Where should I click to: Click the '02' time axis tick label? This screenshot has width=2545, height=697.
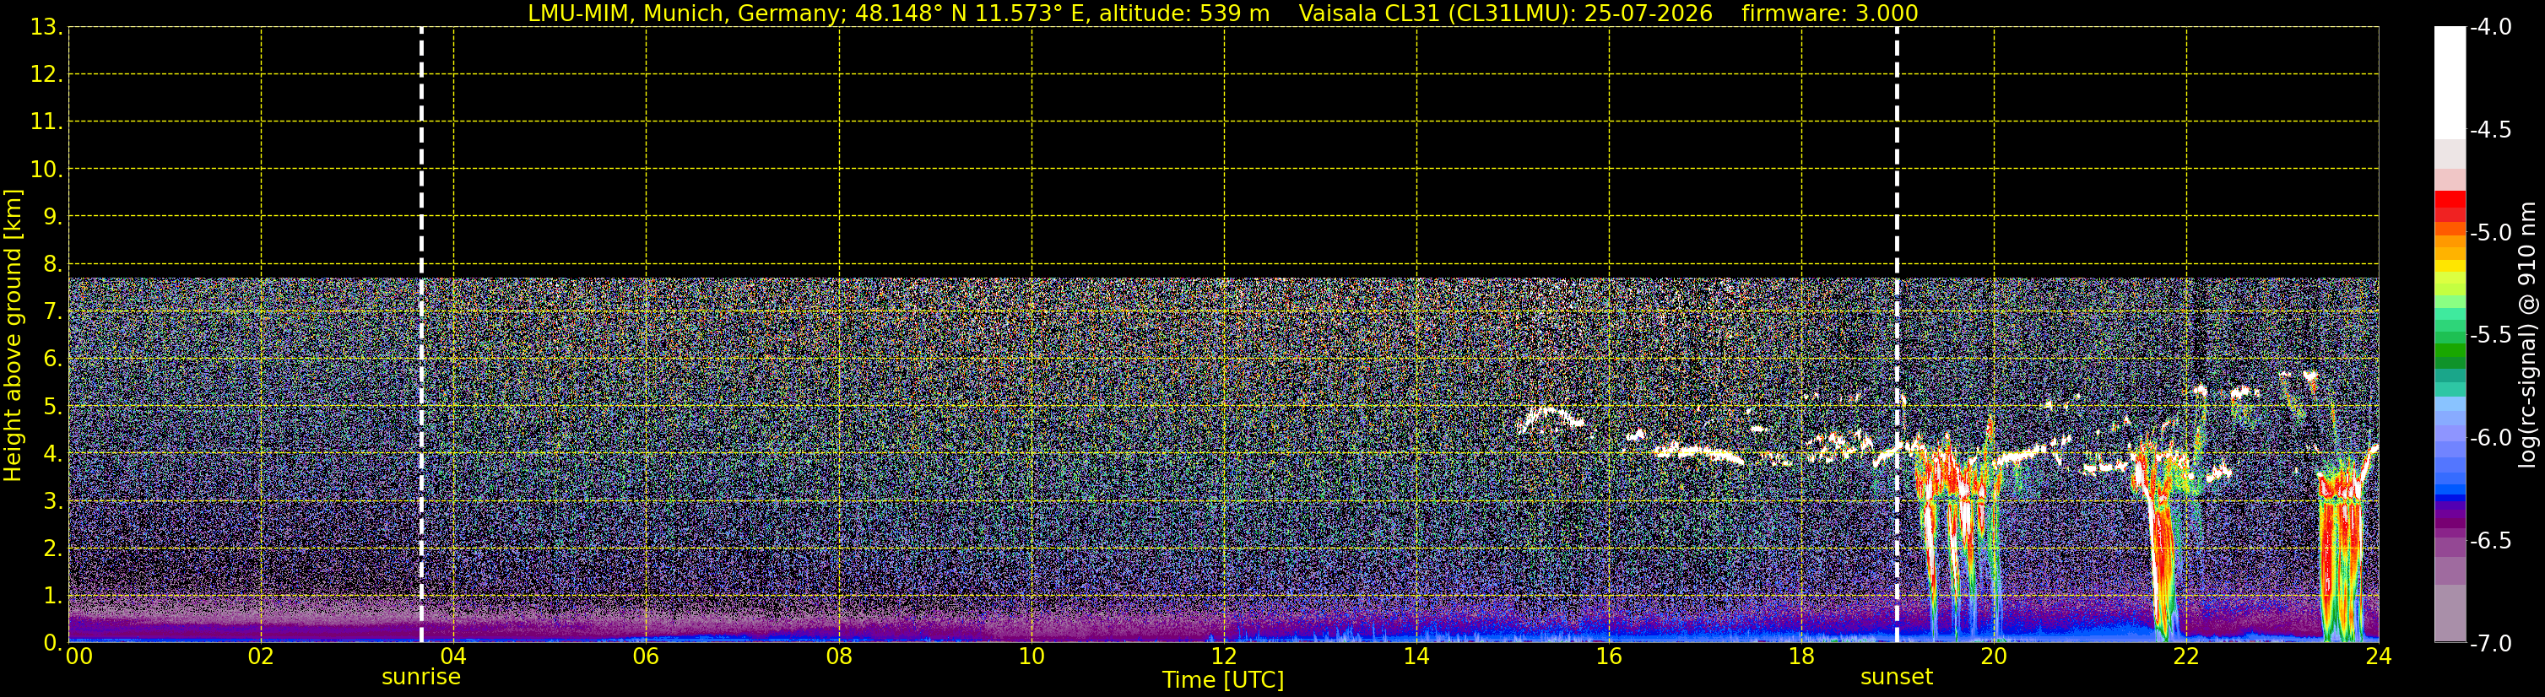(261, 656)
